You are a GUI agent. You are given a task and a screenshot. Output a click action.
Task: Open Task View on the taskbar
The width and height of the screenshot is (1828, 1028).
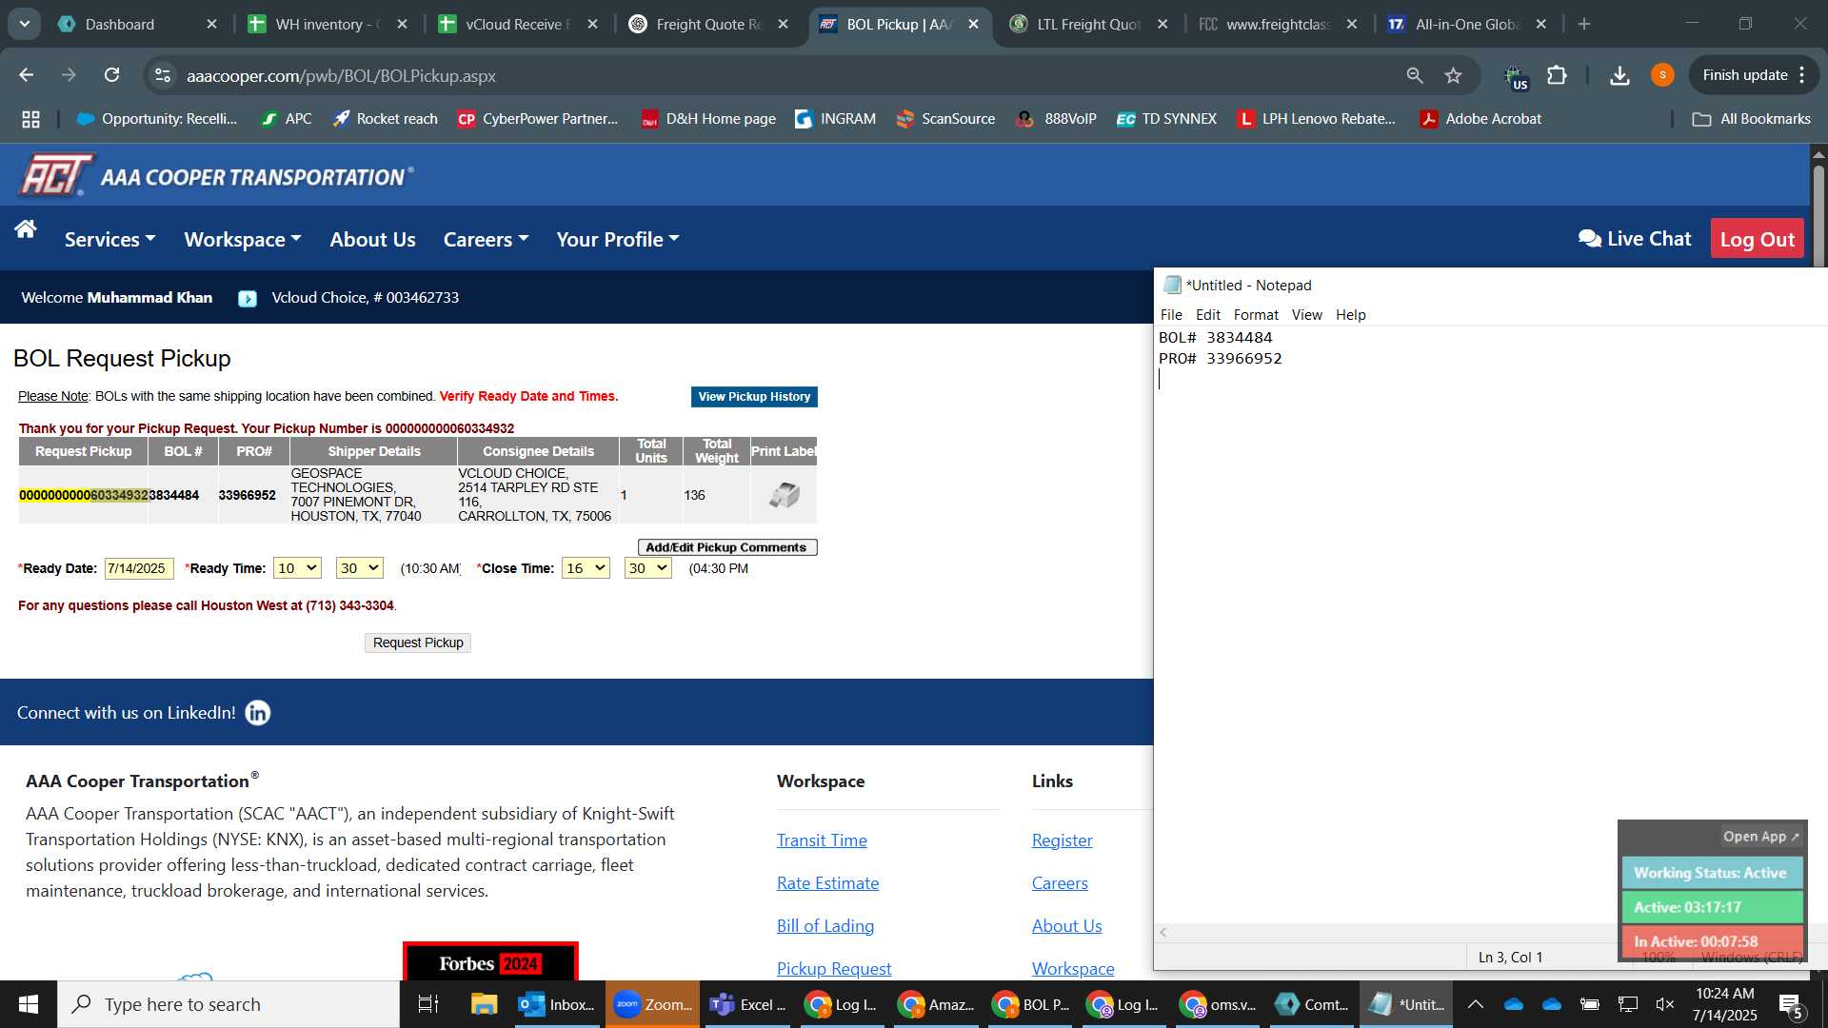coord(428,1004)
